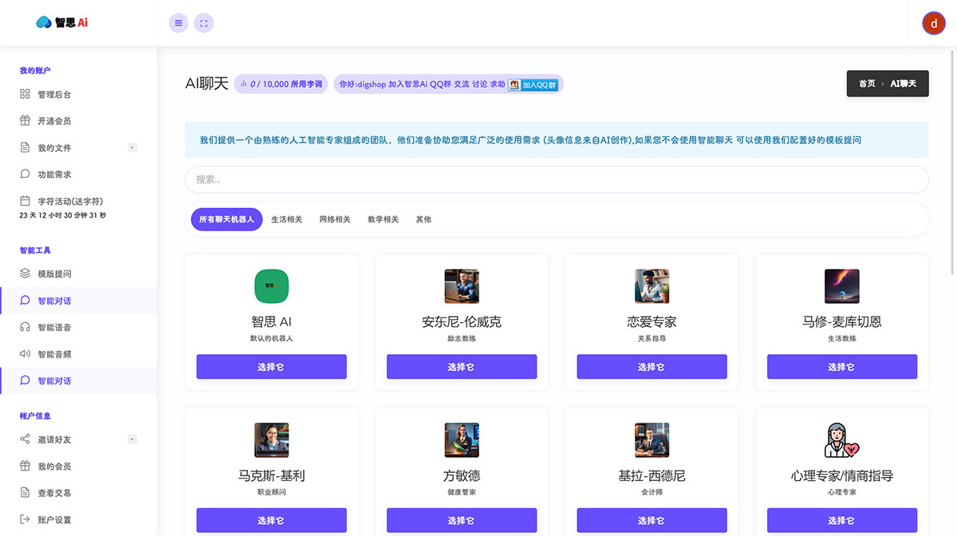This screenshot has width=957, height=536.
Task: Open the user avatar menu
Action: point(933,23)
